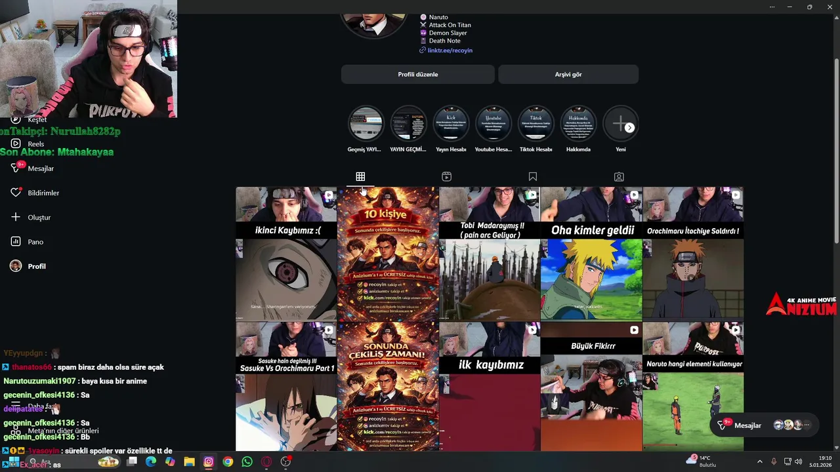The height and width of the screenshot is (472, 840).
Task: Open 'Naruto hangi elementi kullanıyor' post
Action: point(693,386)
